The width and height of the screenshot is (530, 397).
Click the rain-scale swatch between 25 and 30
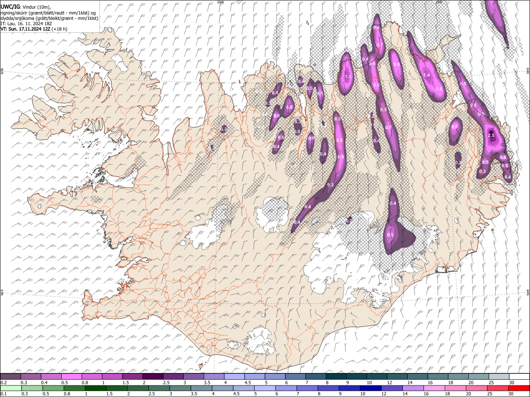point(497,388)
